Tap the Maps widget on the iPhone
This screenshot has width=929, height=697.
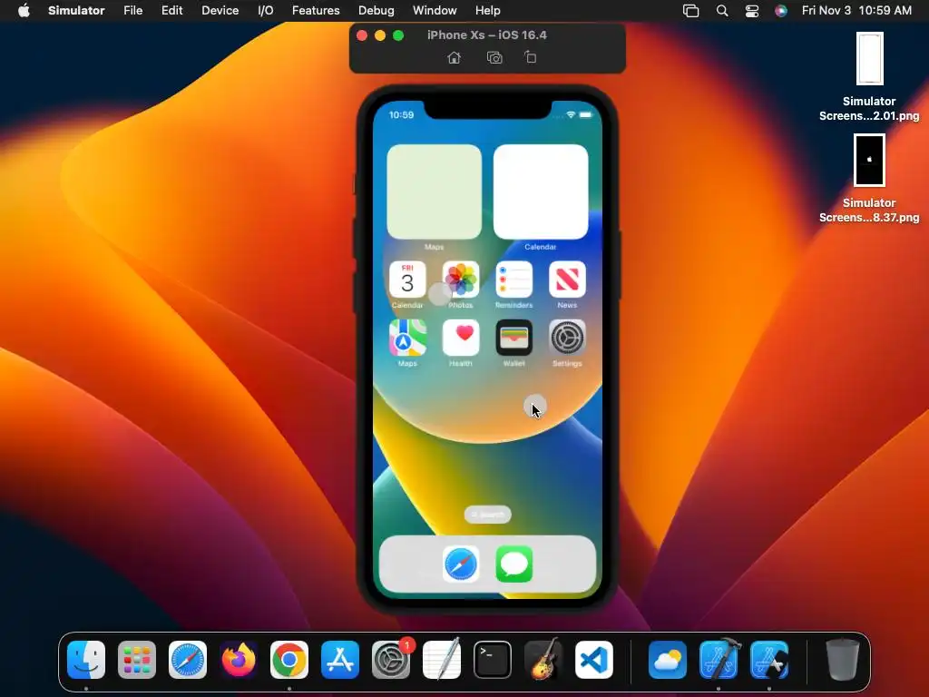coord(435,191)
